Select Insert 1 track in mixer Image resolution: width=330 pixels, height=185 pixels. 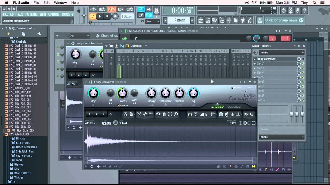pos(119,64)
